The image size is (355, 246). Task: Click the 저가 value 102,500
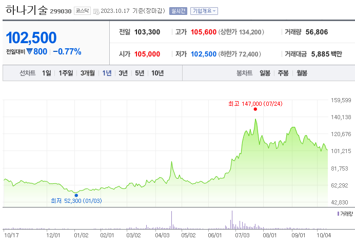[204, 54]
